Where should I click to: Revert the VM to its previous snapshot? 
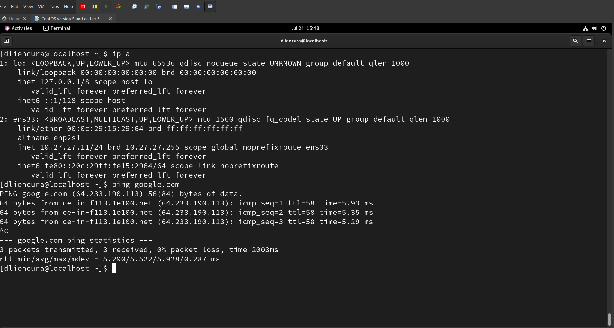[146, 6]
